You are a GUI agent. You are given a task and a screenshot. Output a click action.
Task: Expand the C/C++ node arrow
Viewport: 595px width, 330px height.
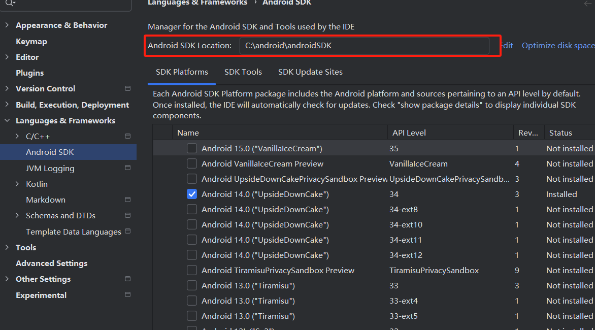(17, 136)
